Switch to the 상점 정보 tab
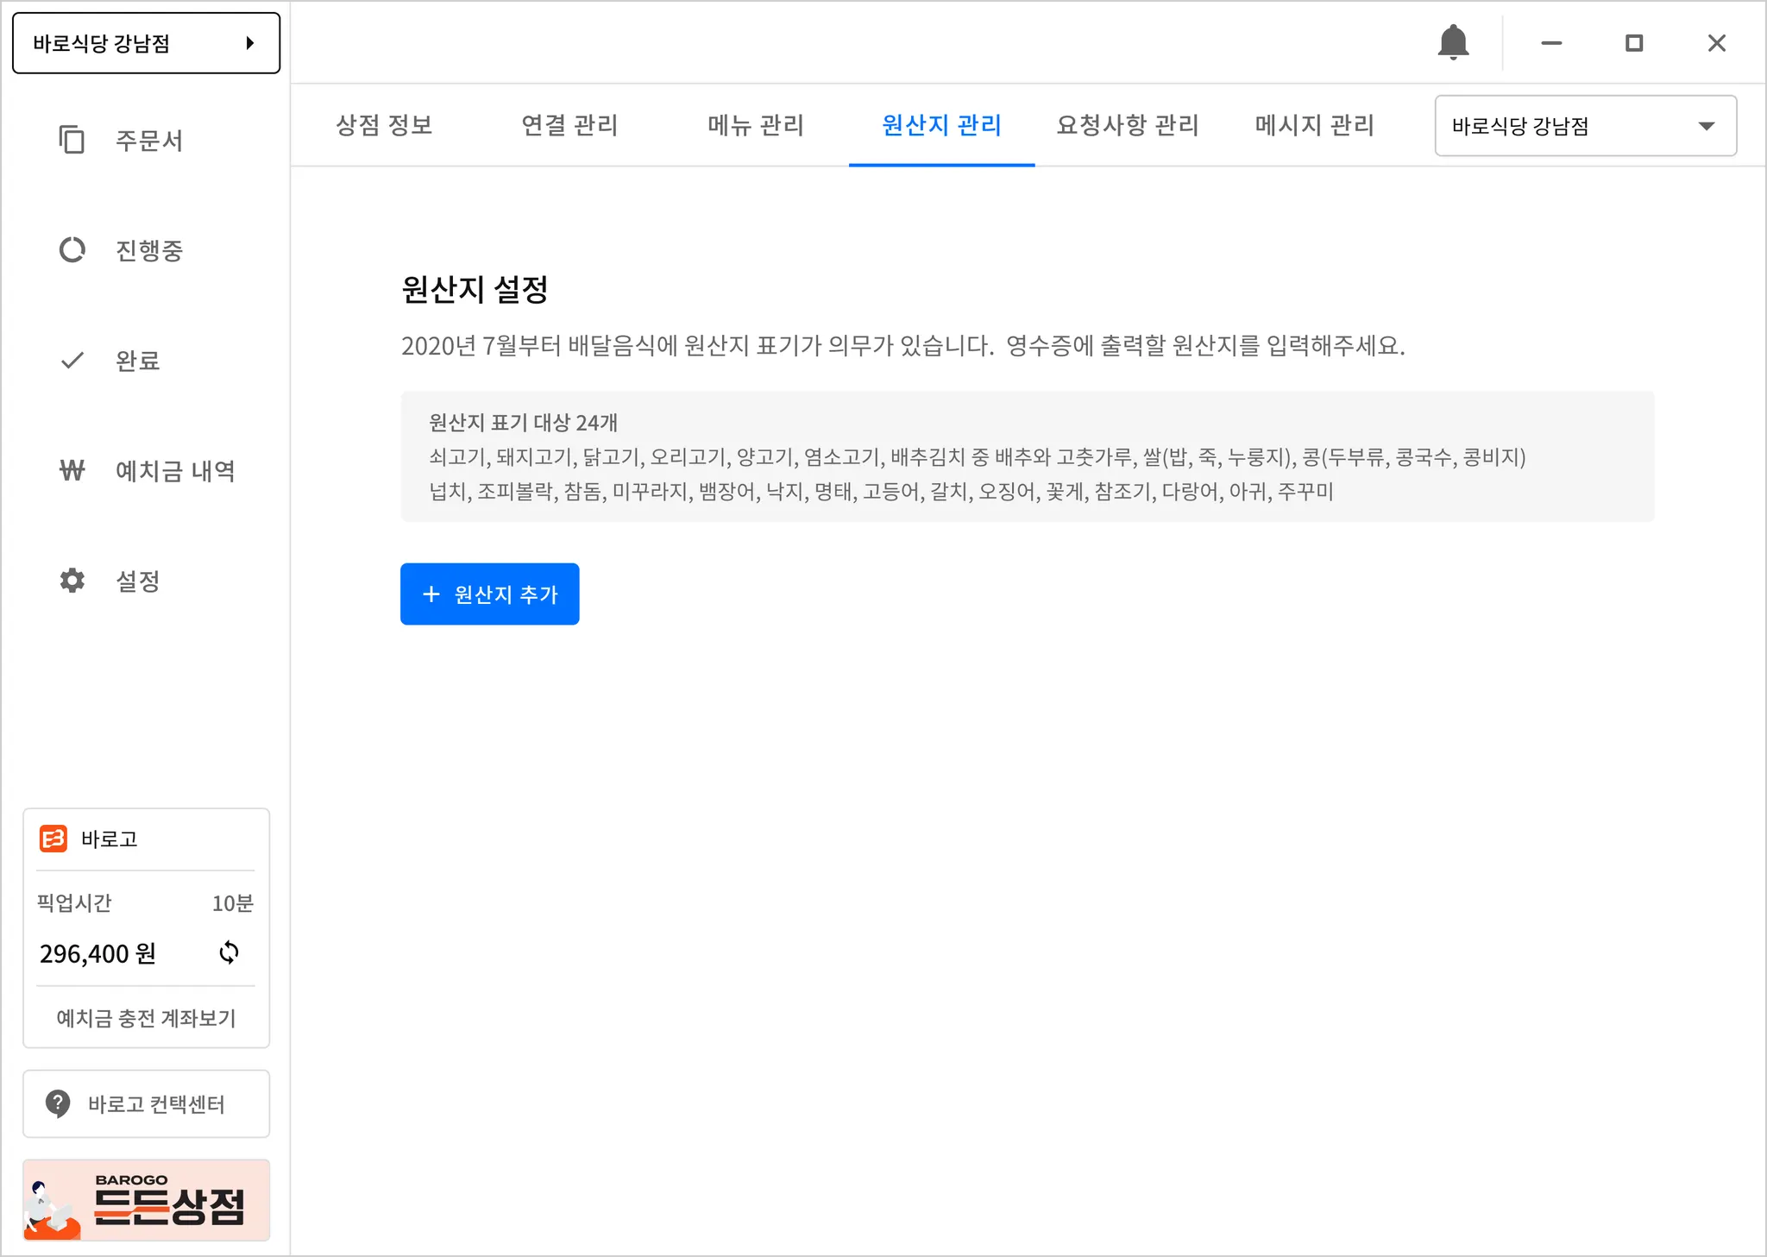 (384, 125)
